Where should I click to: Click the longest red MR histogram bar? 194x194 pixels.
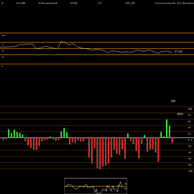pos(100,153)
